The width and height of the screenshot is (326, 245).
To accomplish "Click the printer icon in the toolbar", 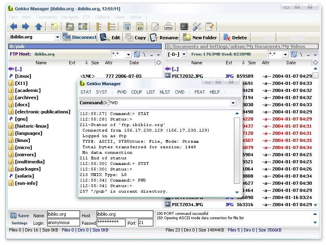I will click(x=168, y=27).
